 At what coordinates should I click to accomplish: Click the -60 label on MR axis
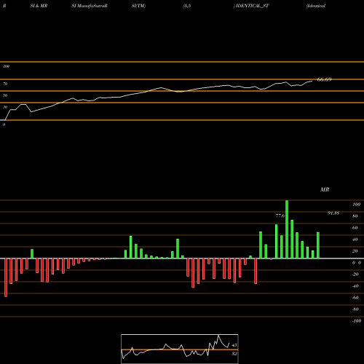pyautogui.click(x=355, y=298)
